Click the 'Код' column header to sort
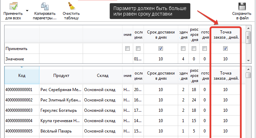 coord(21,76)
